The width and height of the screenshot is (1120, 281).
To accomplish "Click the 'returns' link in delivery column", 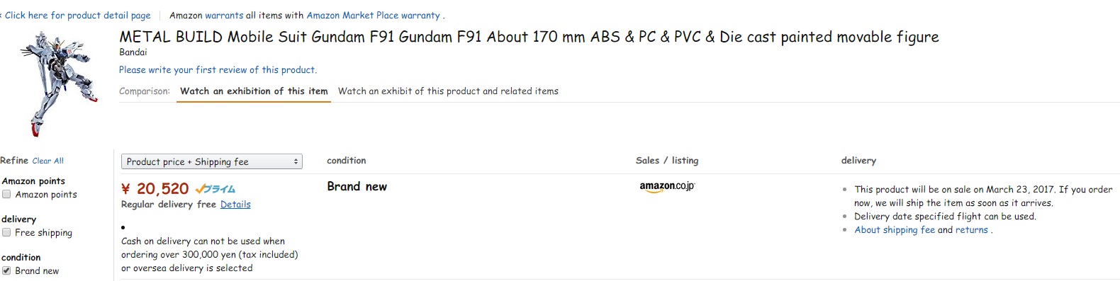I will click(x=972, y=229).
